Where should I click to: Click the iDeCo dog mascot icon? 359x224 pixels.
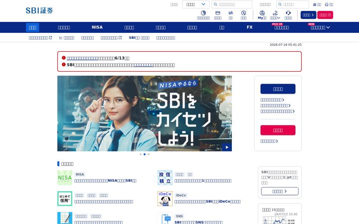(x=165, y=199)
